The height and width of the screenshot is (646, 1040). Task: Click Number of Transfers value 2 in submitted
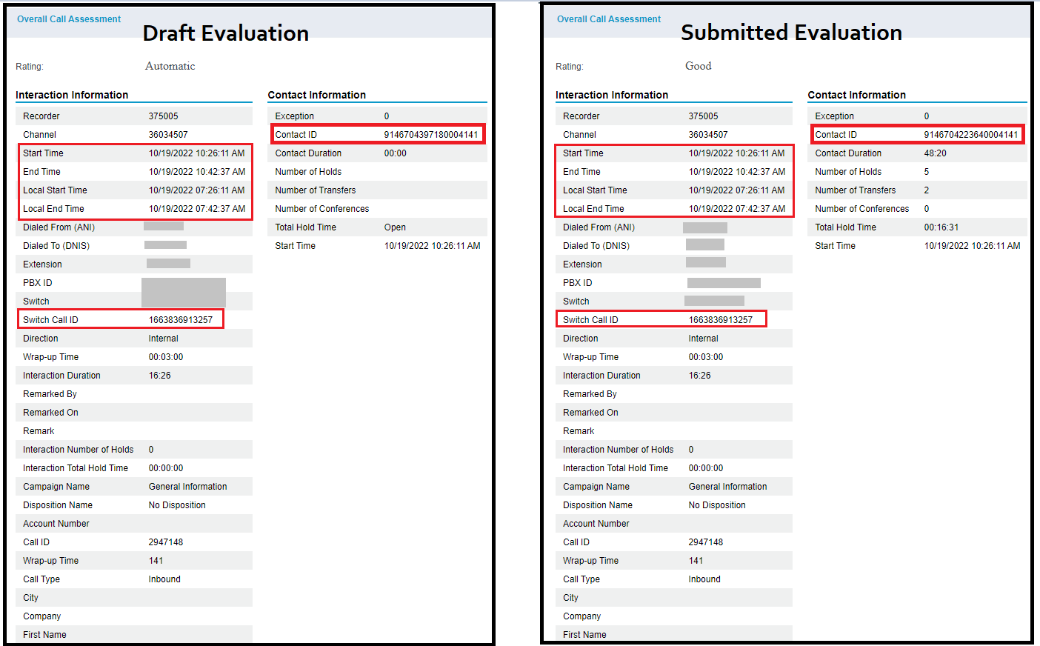(927, 190)
